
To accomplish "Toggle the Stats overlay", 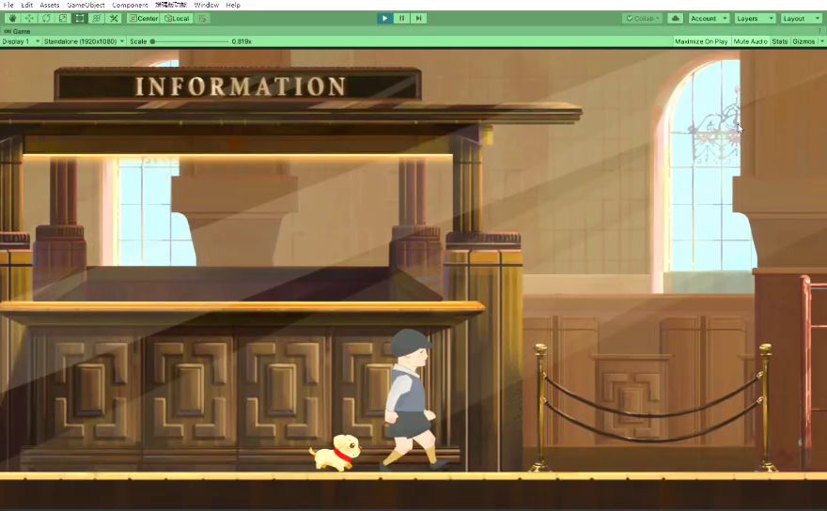I will 780,41.
